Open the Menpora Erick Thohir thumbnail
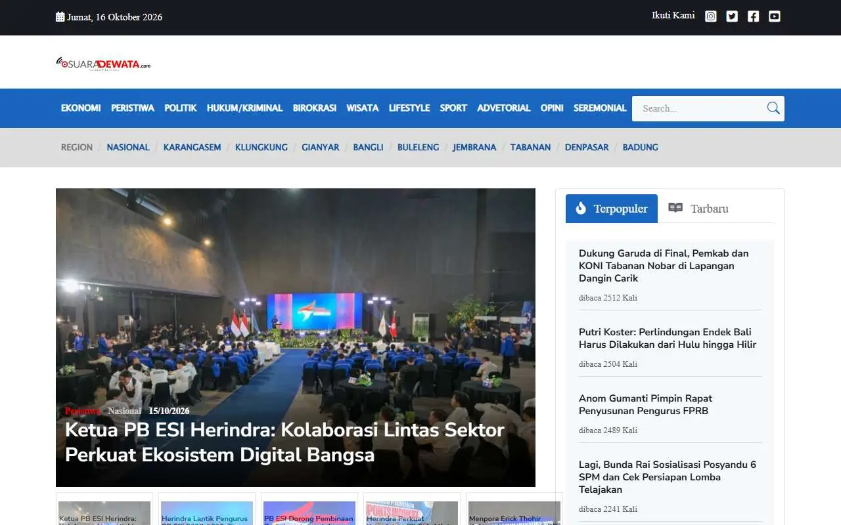This screenshot has height=525, width=841. pyautogui.click(x=514, y=513)
